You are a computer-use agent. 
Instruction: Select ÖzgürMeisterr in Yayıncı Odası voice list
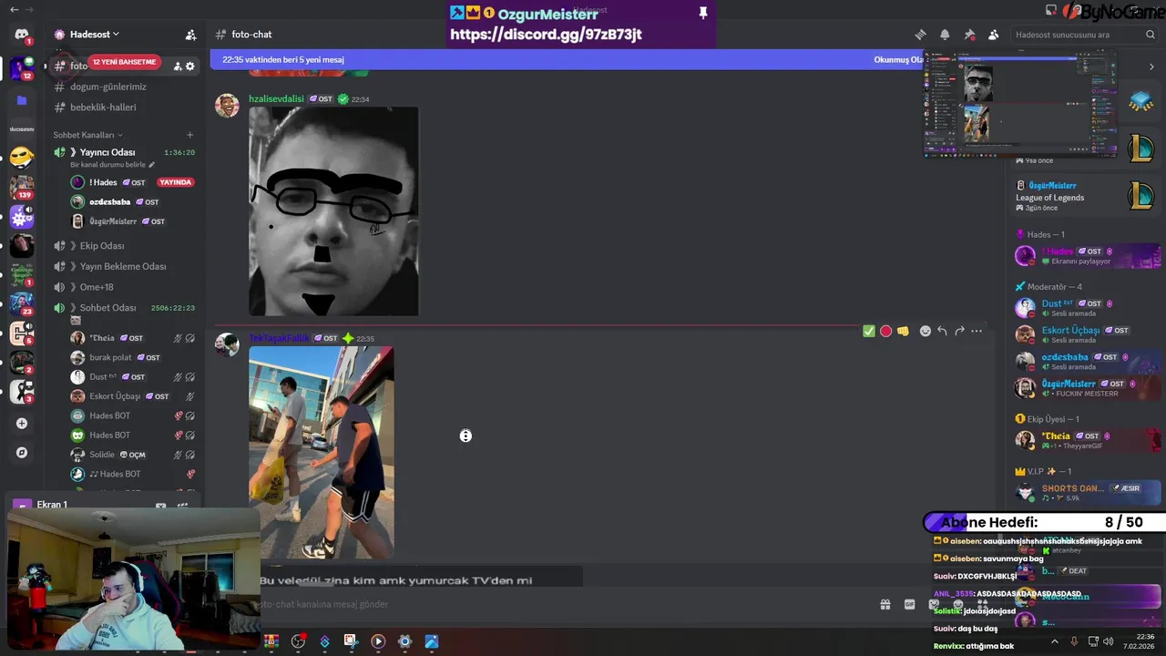[133, 221]
